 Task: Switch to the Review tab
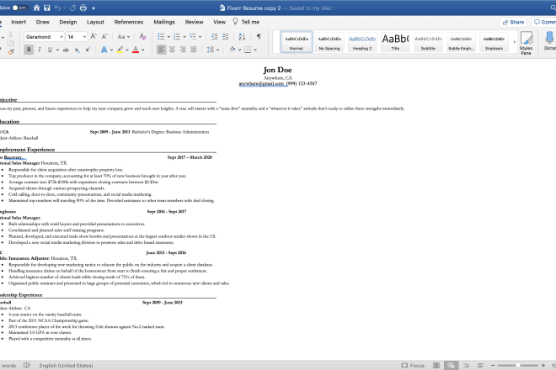194,22
